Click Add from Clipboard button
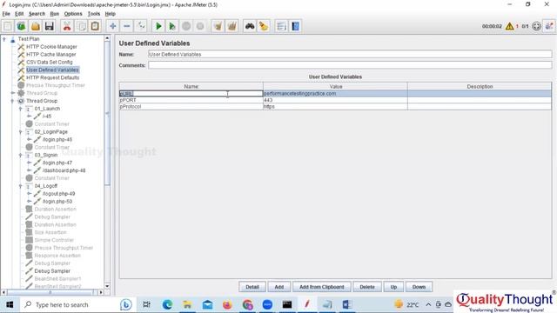557x313 pixels. 322,287
